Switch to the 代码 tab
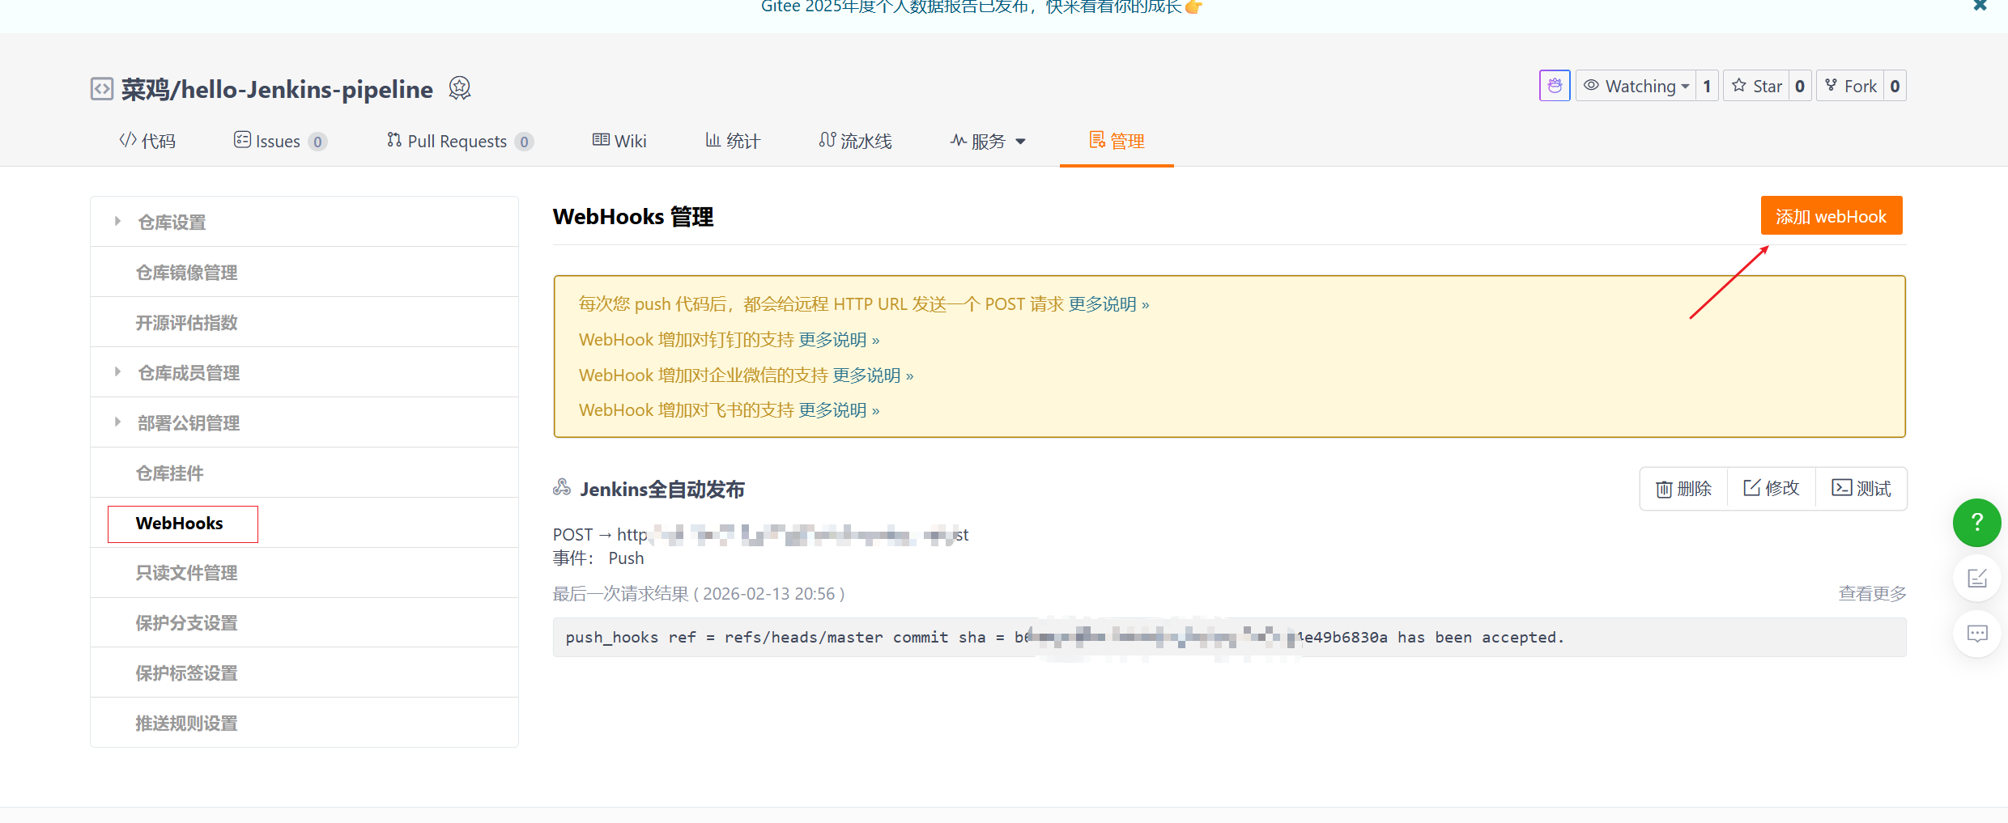Screen dimensions: 2008x823 pos(147,141)
